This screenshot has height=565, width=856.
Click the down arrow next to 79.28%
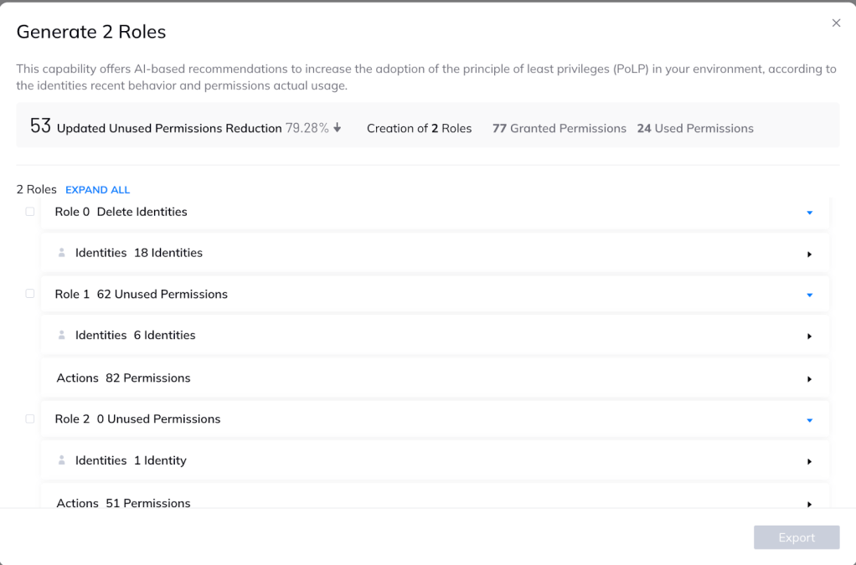pyautogui.click(x=338, y=127)
